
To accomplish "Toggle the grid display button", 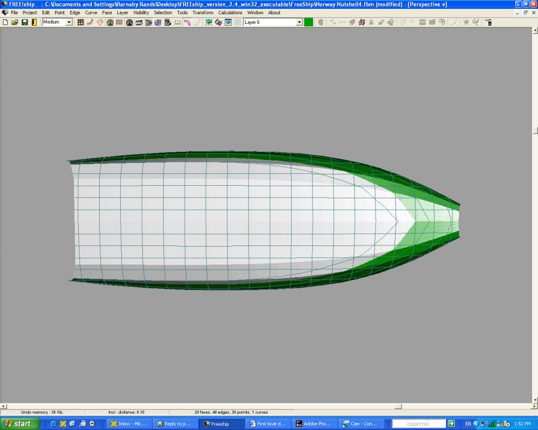I will click(119, 22).
